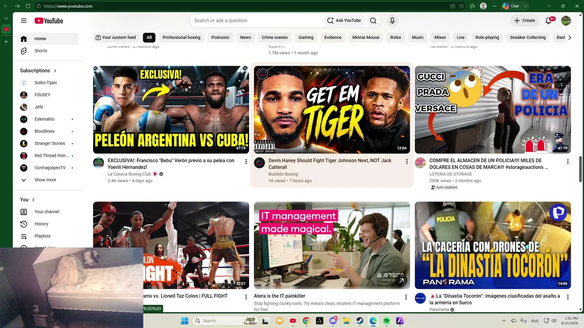Filter by the Crime scenes chip

point(275,37)
